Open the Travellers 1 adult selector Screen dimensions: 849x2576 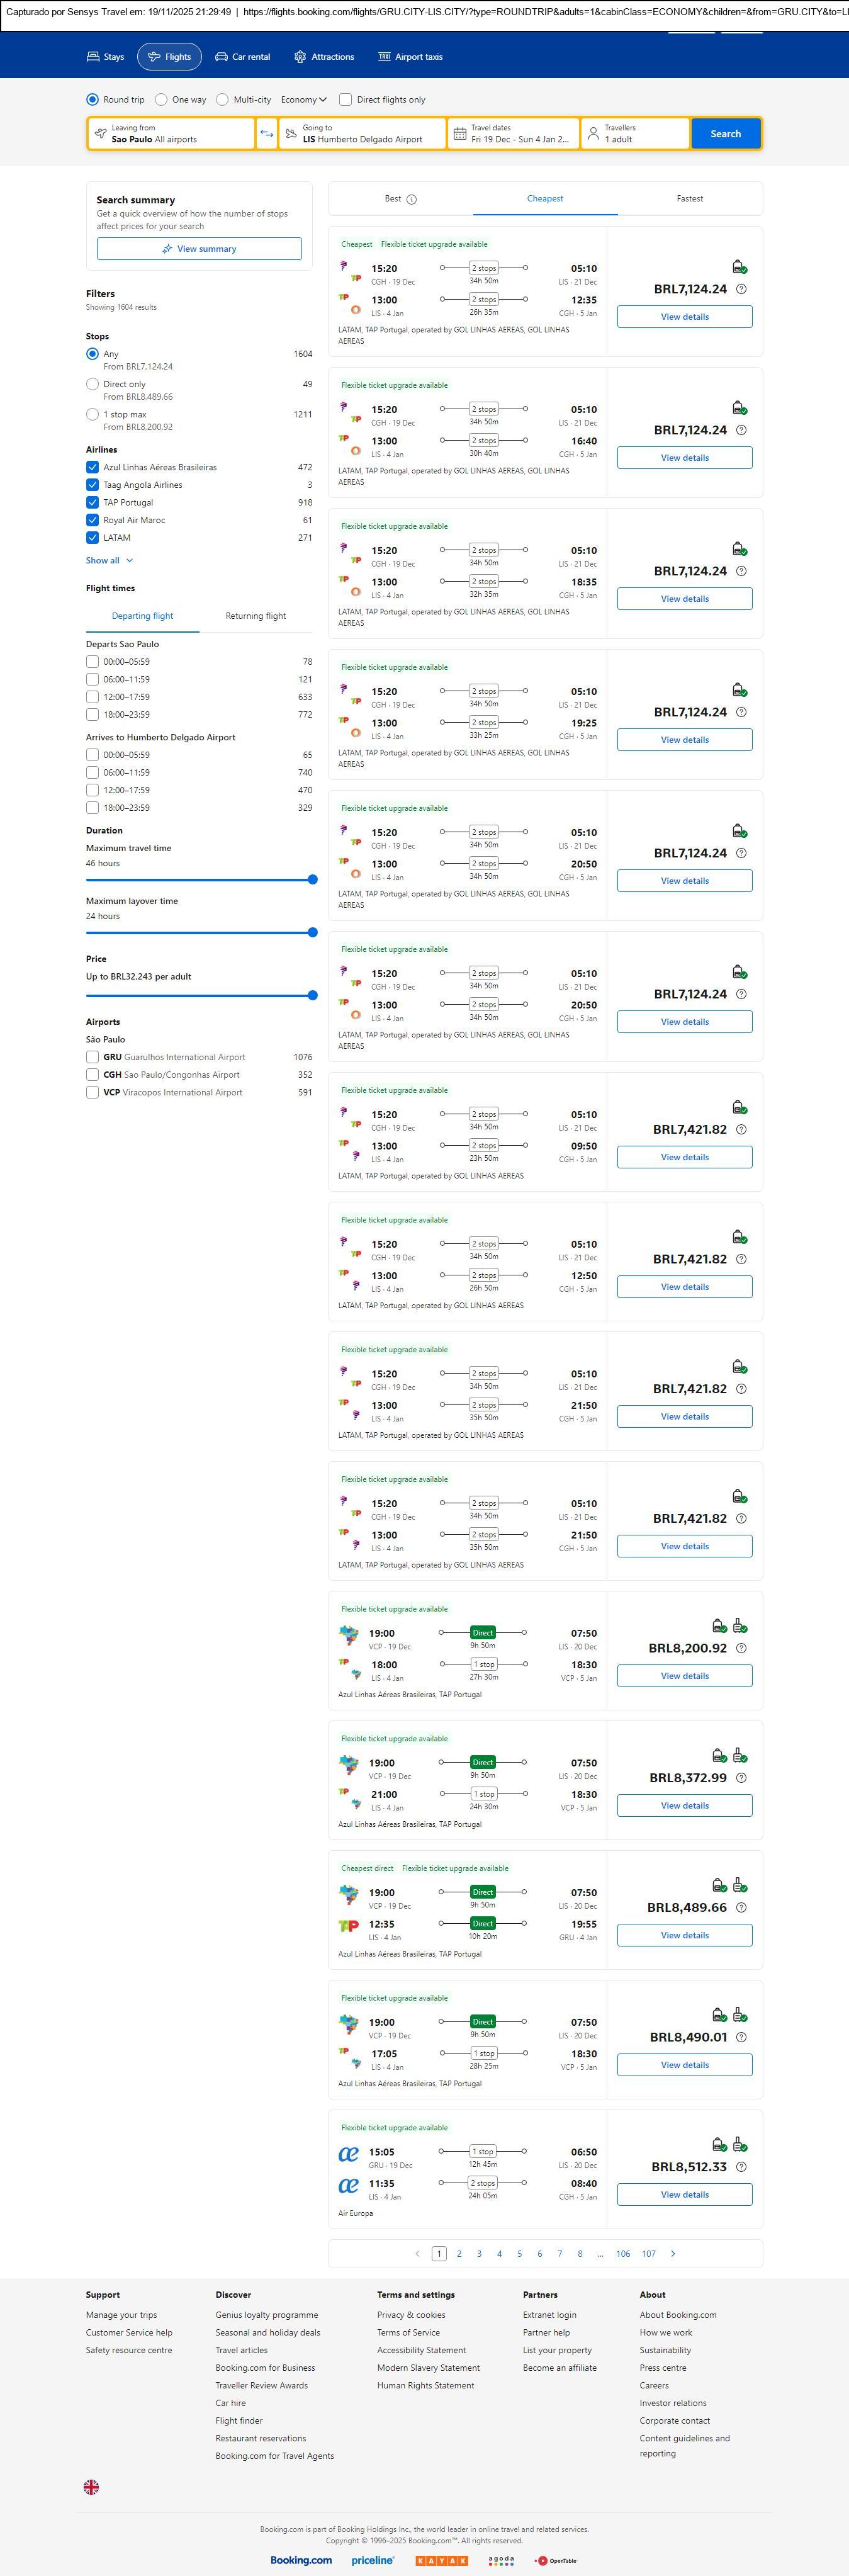pos(634,134)
